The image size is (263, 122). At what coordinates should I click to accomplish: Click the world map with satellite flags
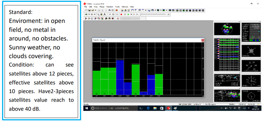pyautogui.click(x=227, y=96)
